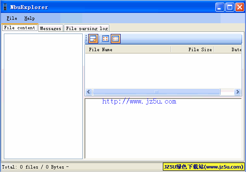Click the empty folder tree panel

click(44, 96)
